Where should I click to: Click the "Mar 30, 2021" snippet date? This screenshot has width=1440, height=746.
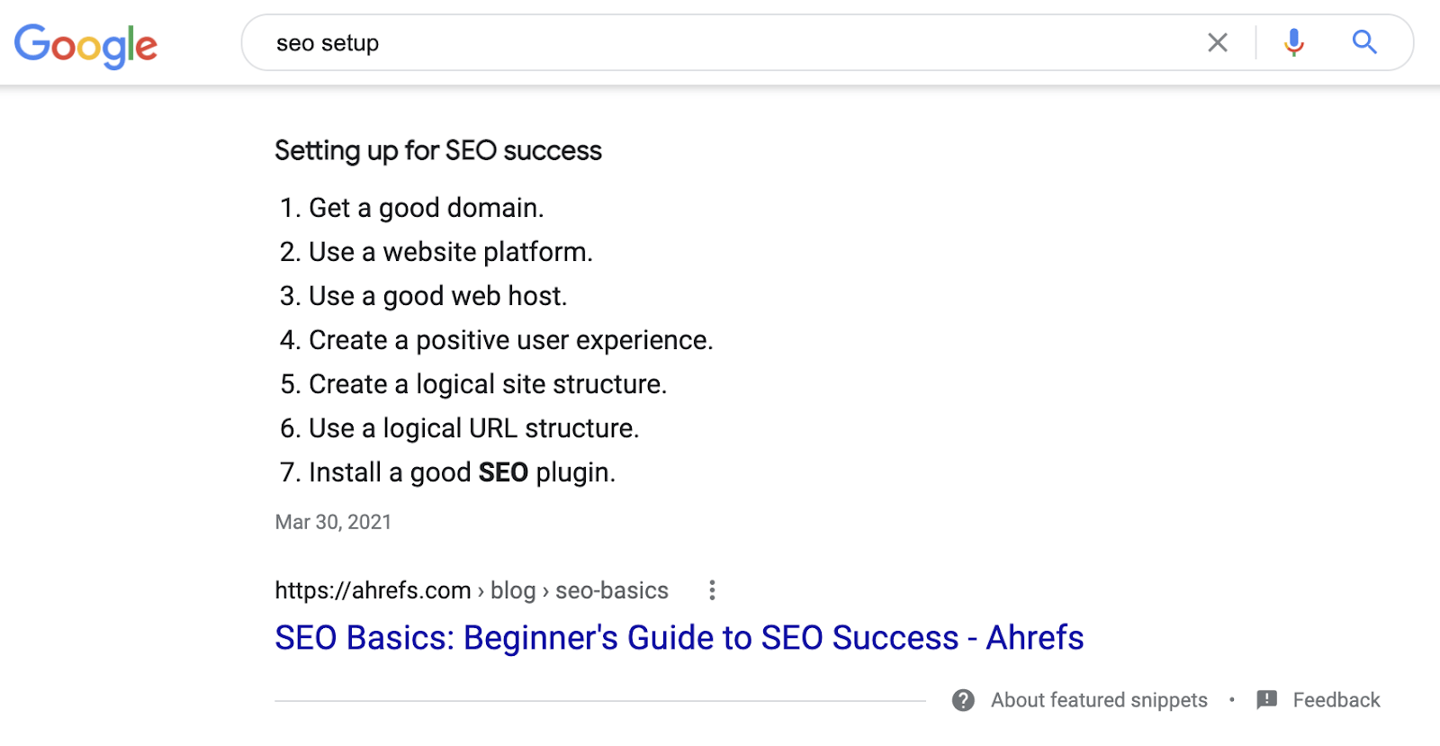(x=333, y=522)
